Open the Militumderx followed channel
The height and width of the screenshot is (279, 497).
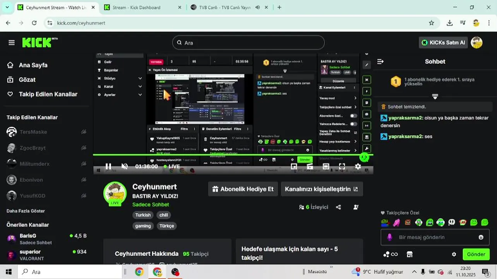[x=34, y=164]
